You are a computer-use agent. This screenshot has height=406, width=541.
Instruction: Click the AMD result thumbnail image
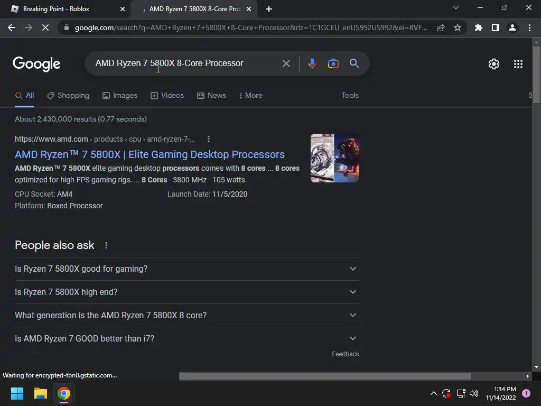point(334,158)
